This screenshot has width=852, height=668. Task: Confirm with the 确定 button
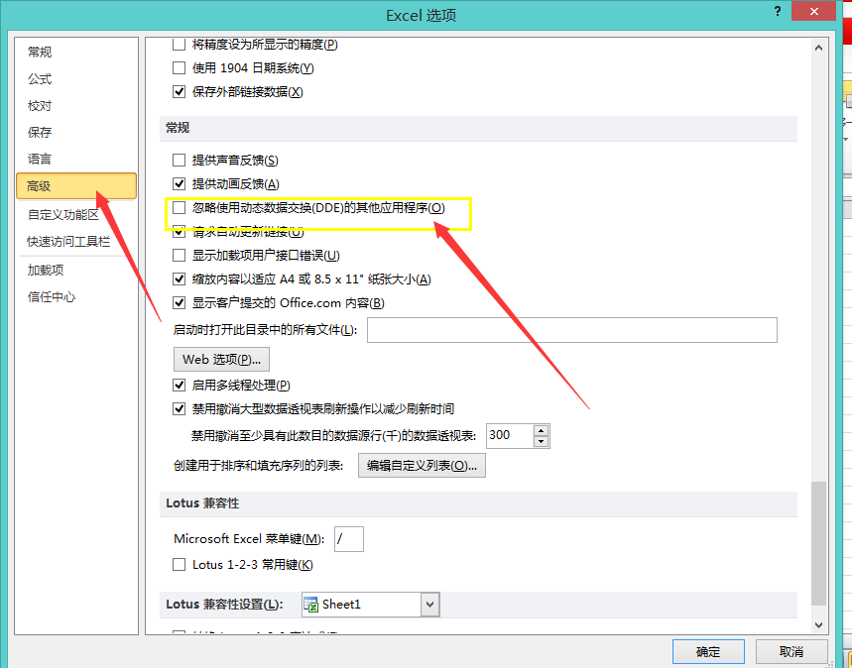point(708,652)
